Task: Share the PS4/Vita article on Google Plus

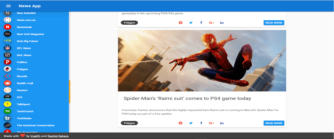Action: point(212,23)
